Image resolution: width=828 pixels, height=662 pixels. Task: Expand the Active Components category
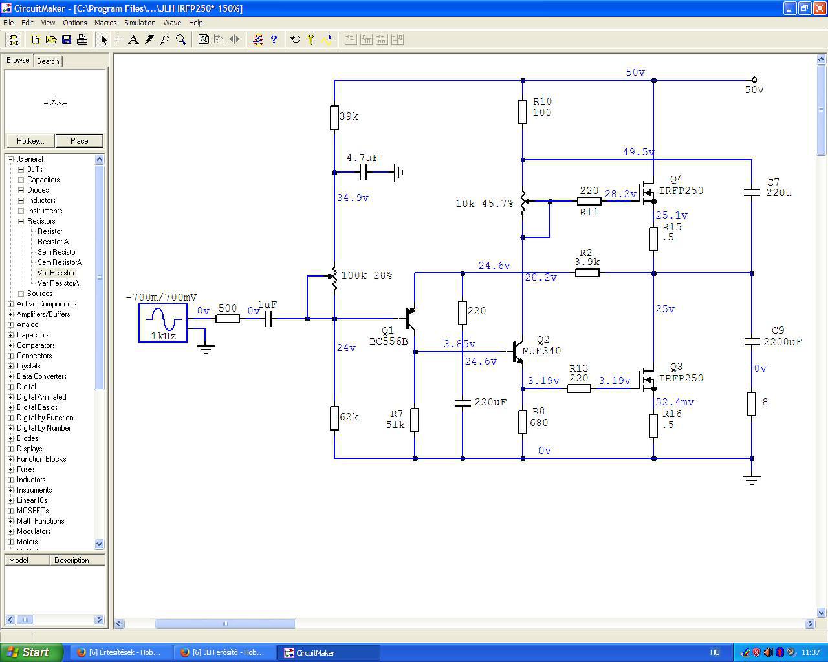(x=11, y=304)
